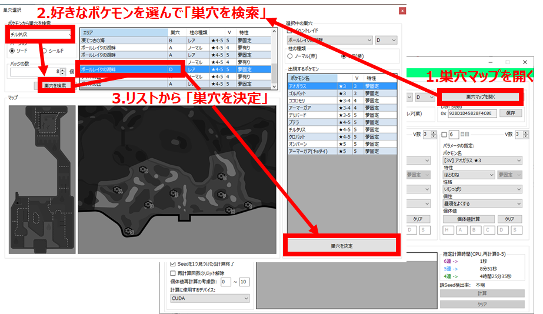Choose the ソード version radio button
Viewport: 543px width, 314px height.
[x=12, y=51]
